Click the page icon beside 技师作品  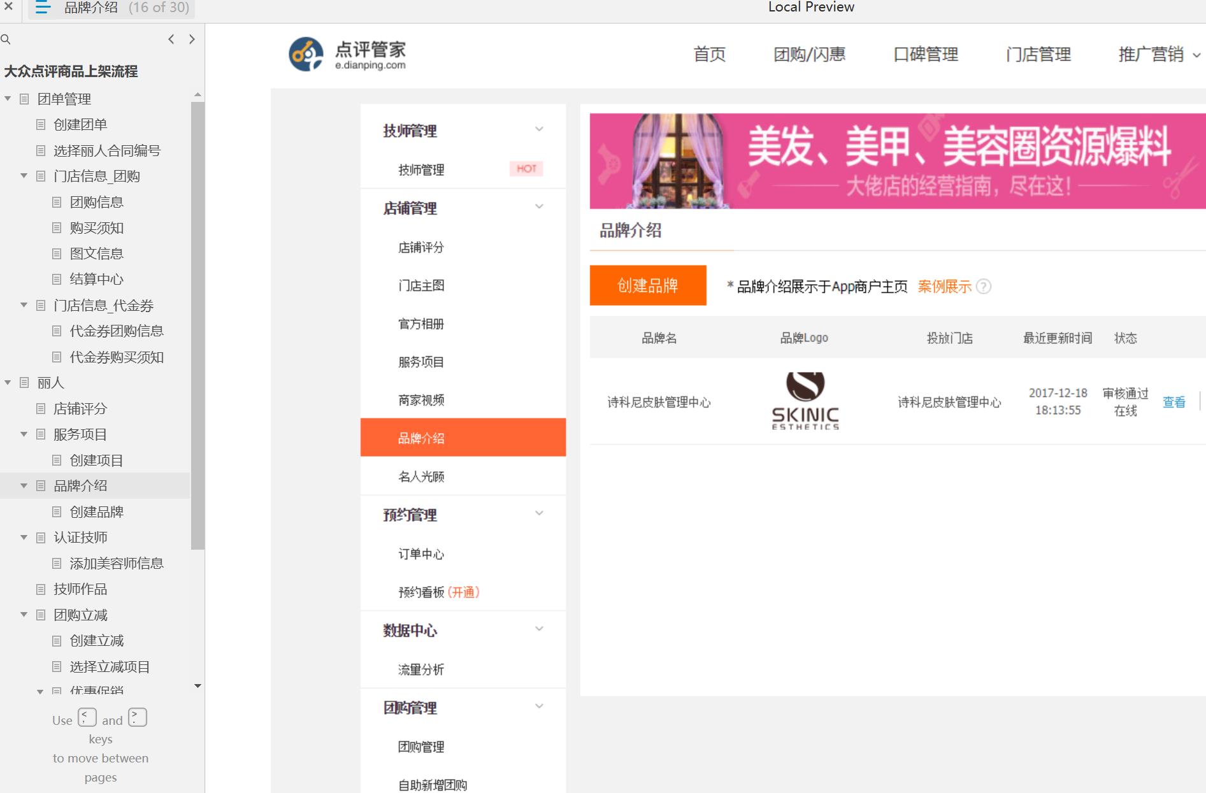point(41,589)
